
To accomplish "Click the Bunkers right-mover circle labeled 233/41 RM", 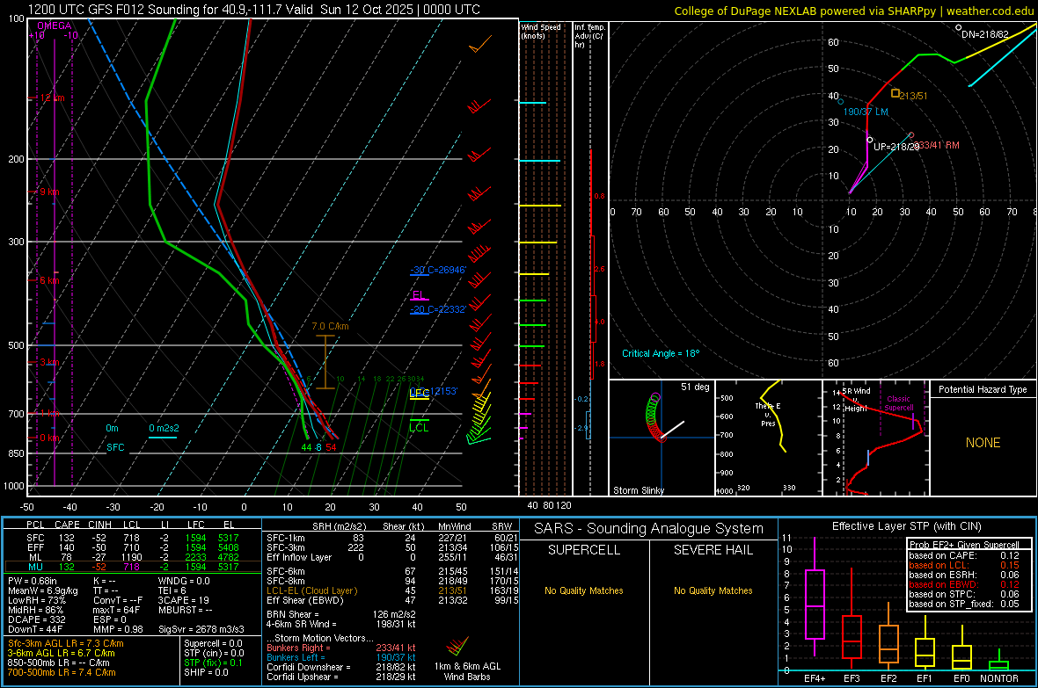I will pos(911,135).
